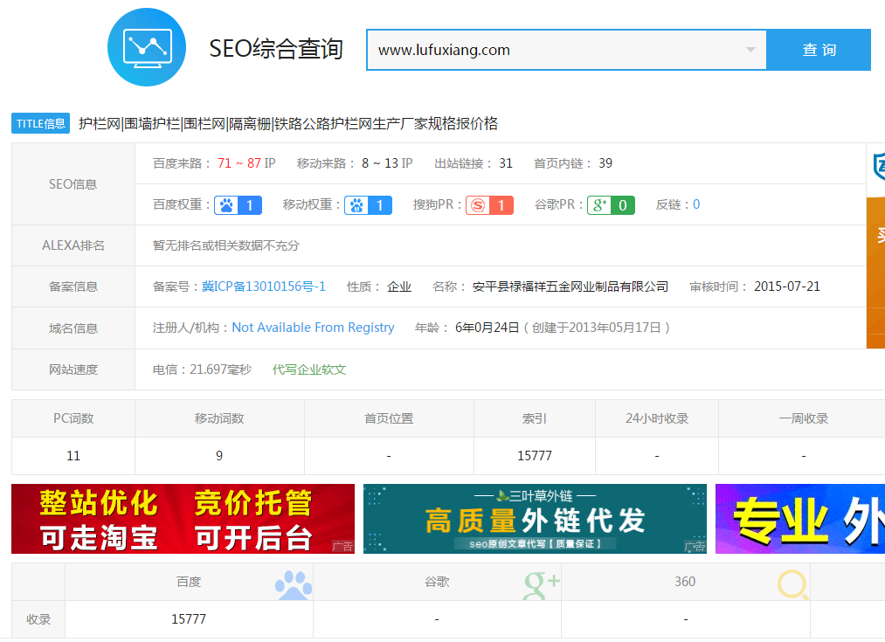This screenshot has width=885, height=642.
Task: Click the Baidu paw 百度权重 badge
Action: (239, 204)
